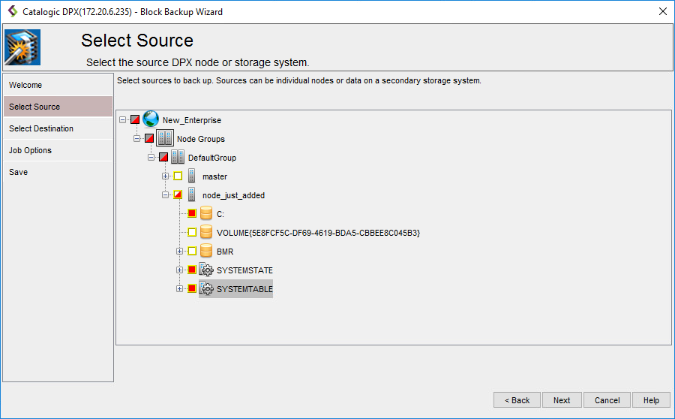675x419 pixels.
Task: Uncheck the C: drive checkbox
Action: click(192, 213)
